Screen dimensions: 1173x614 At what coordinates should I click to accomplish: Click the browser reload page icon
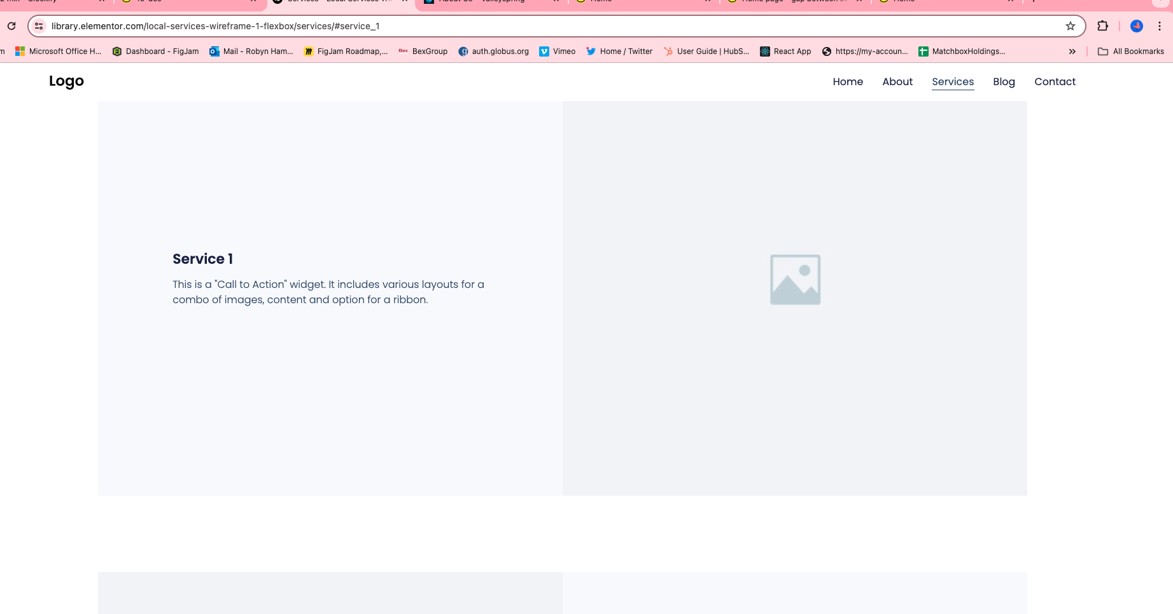click(x=11, y=26)
